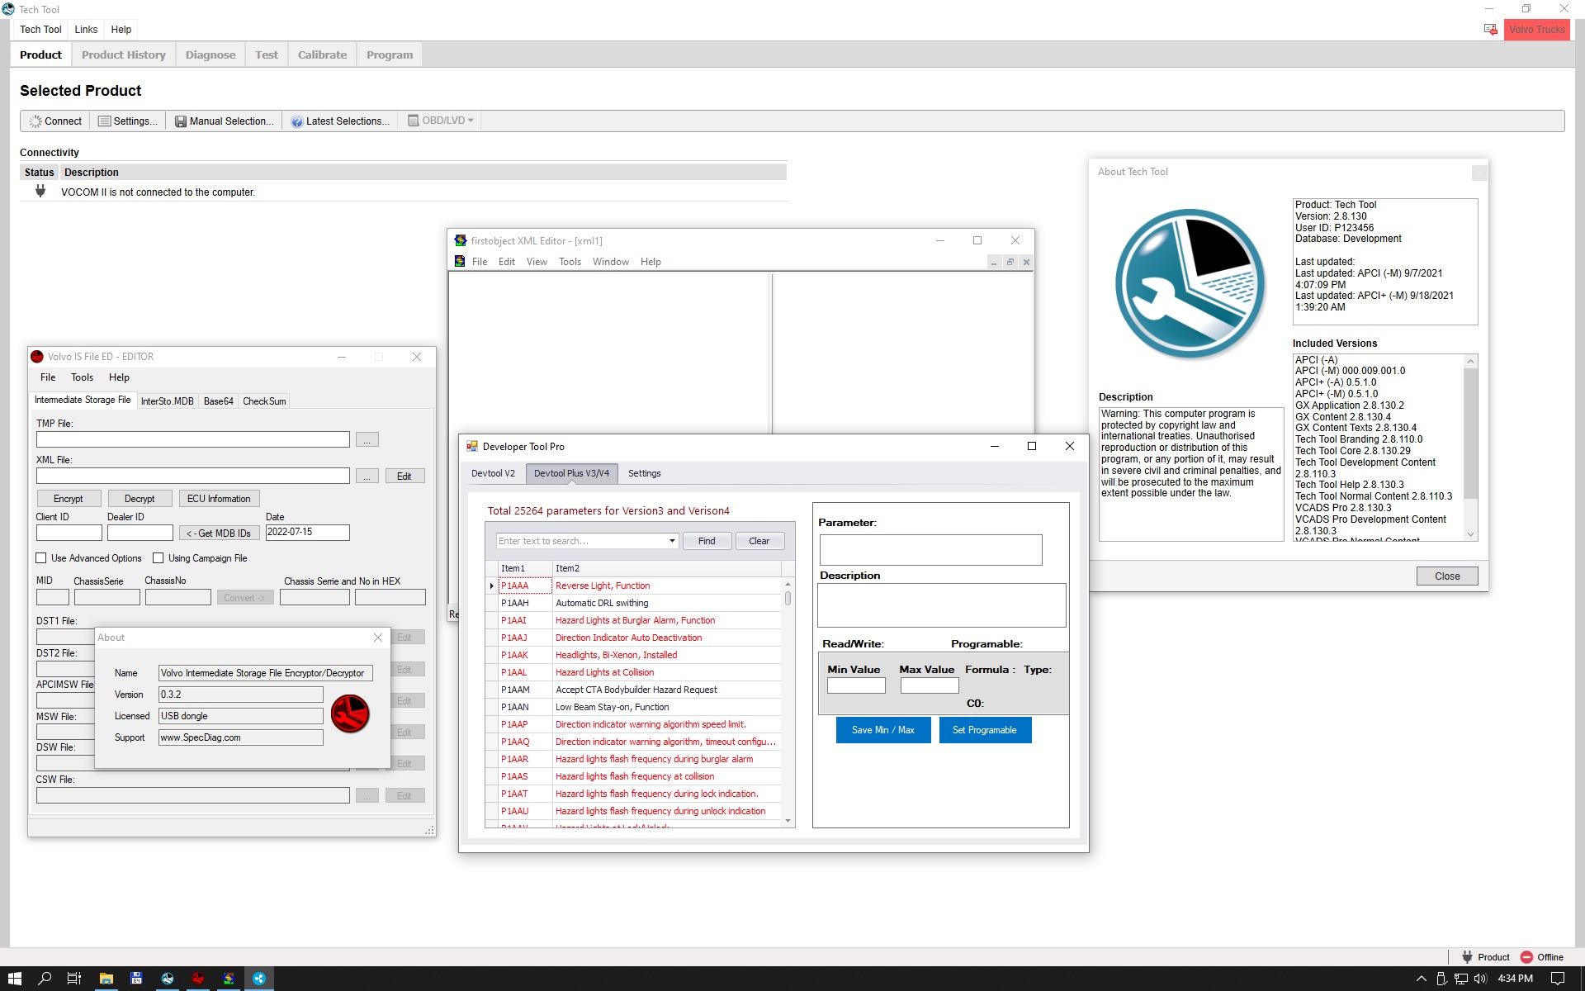Screen dimensions: 1585x991
Task: Click the Set Programable button
Action: [985, 730]
